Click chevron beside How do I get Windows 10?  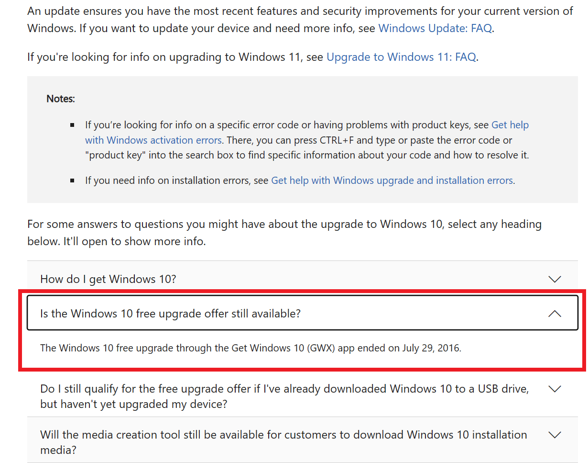click(x=555, y=279)
